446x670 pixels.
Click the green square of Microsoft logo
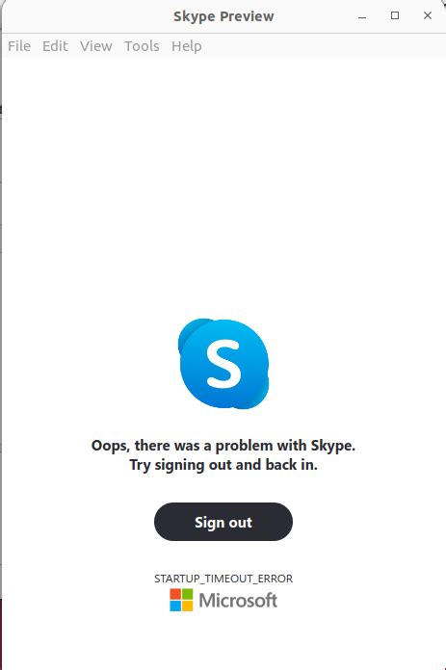pos(187,594)
